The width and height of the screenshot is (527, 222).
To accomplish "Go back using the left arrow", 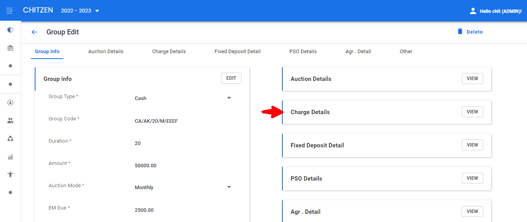I will point(34,32).
